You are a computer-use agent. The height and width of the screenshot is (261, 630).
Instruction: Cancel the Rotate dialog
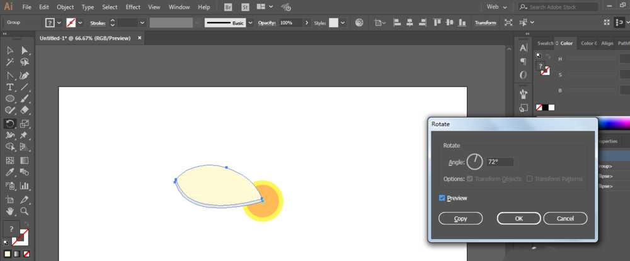point(565,218)
